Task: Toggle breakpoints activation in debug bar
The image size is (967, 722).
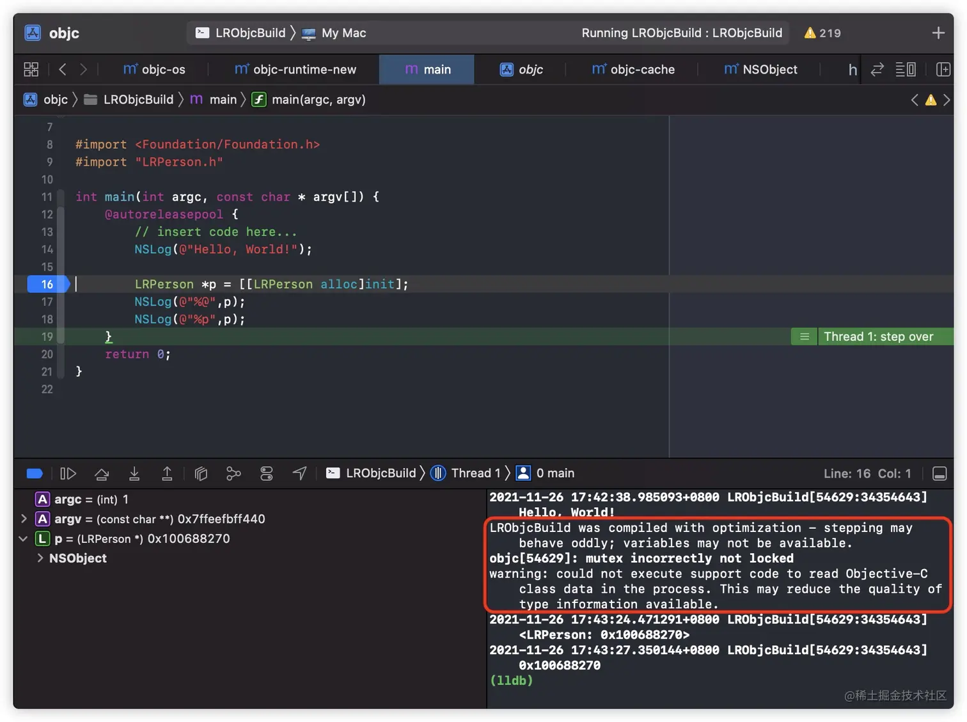Action: [35, 473]
